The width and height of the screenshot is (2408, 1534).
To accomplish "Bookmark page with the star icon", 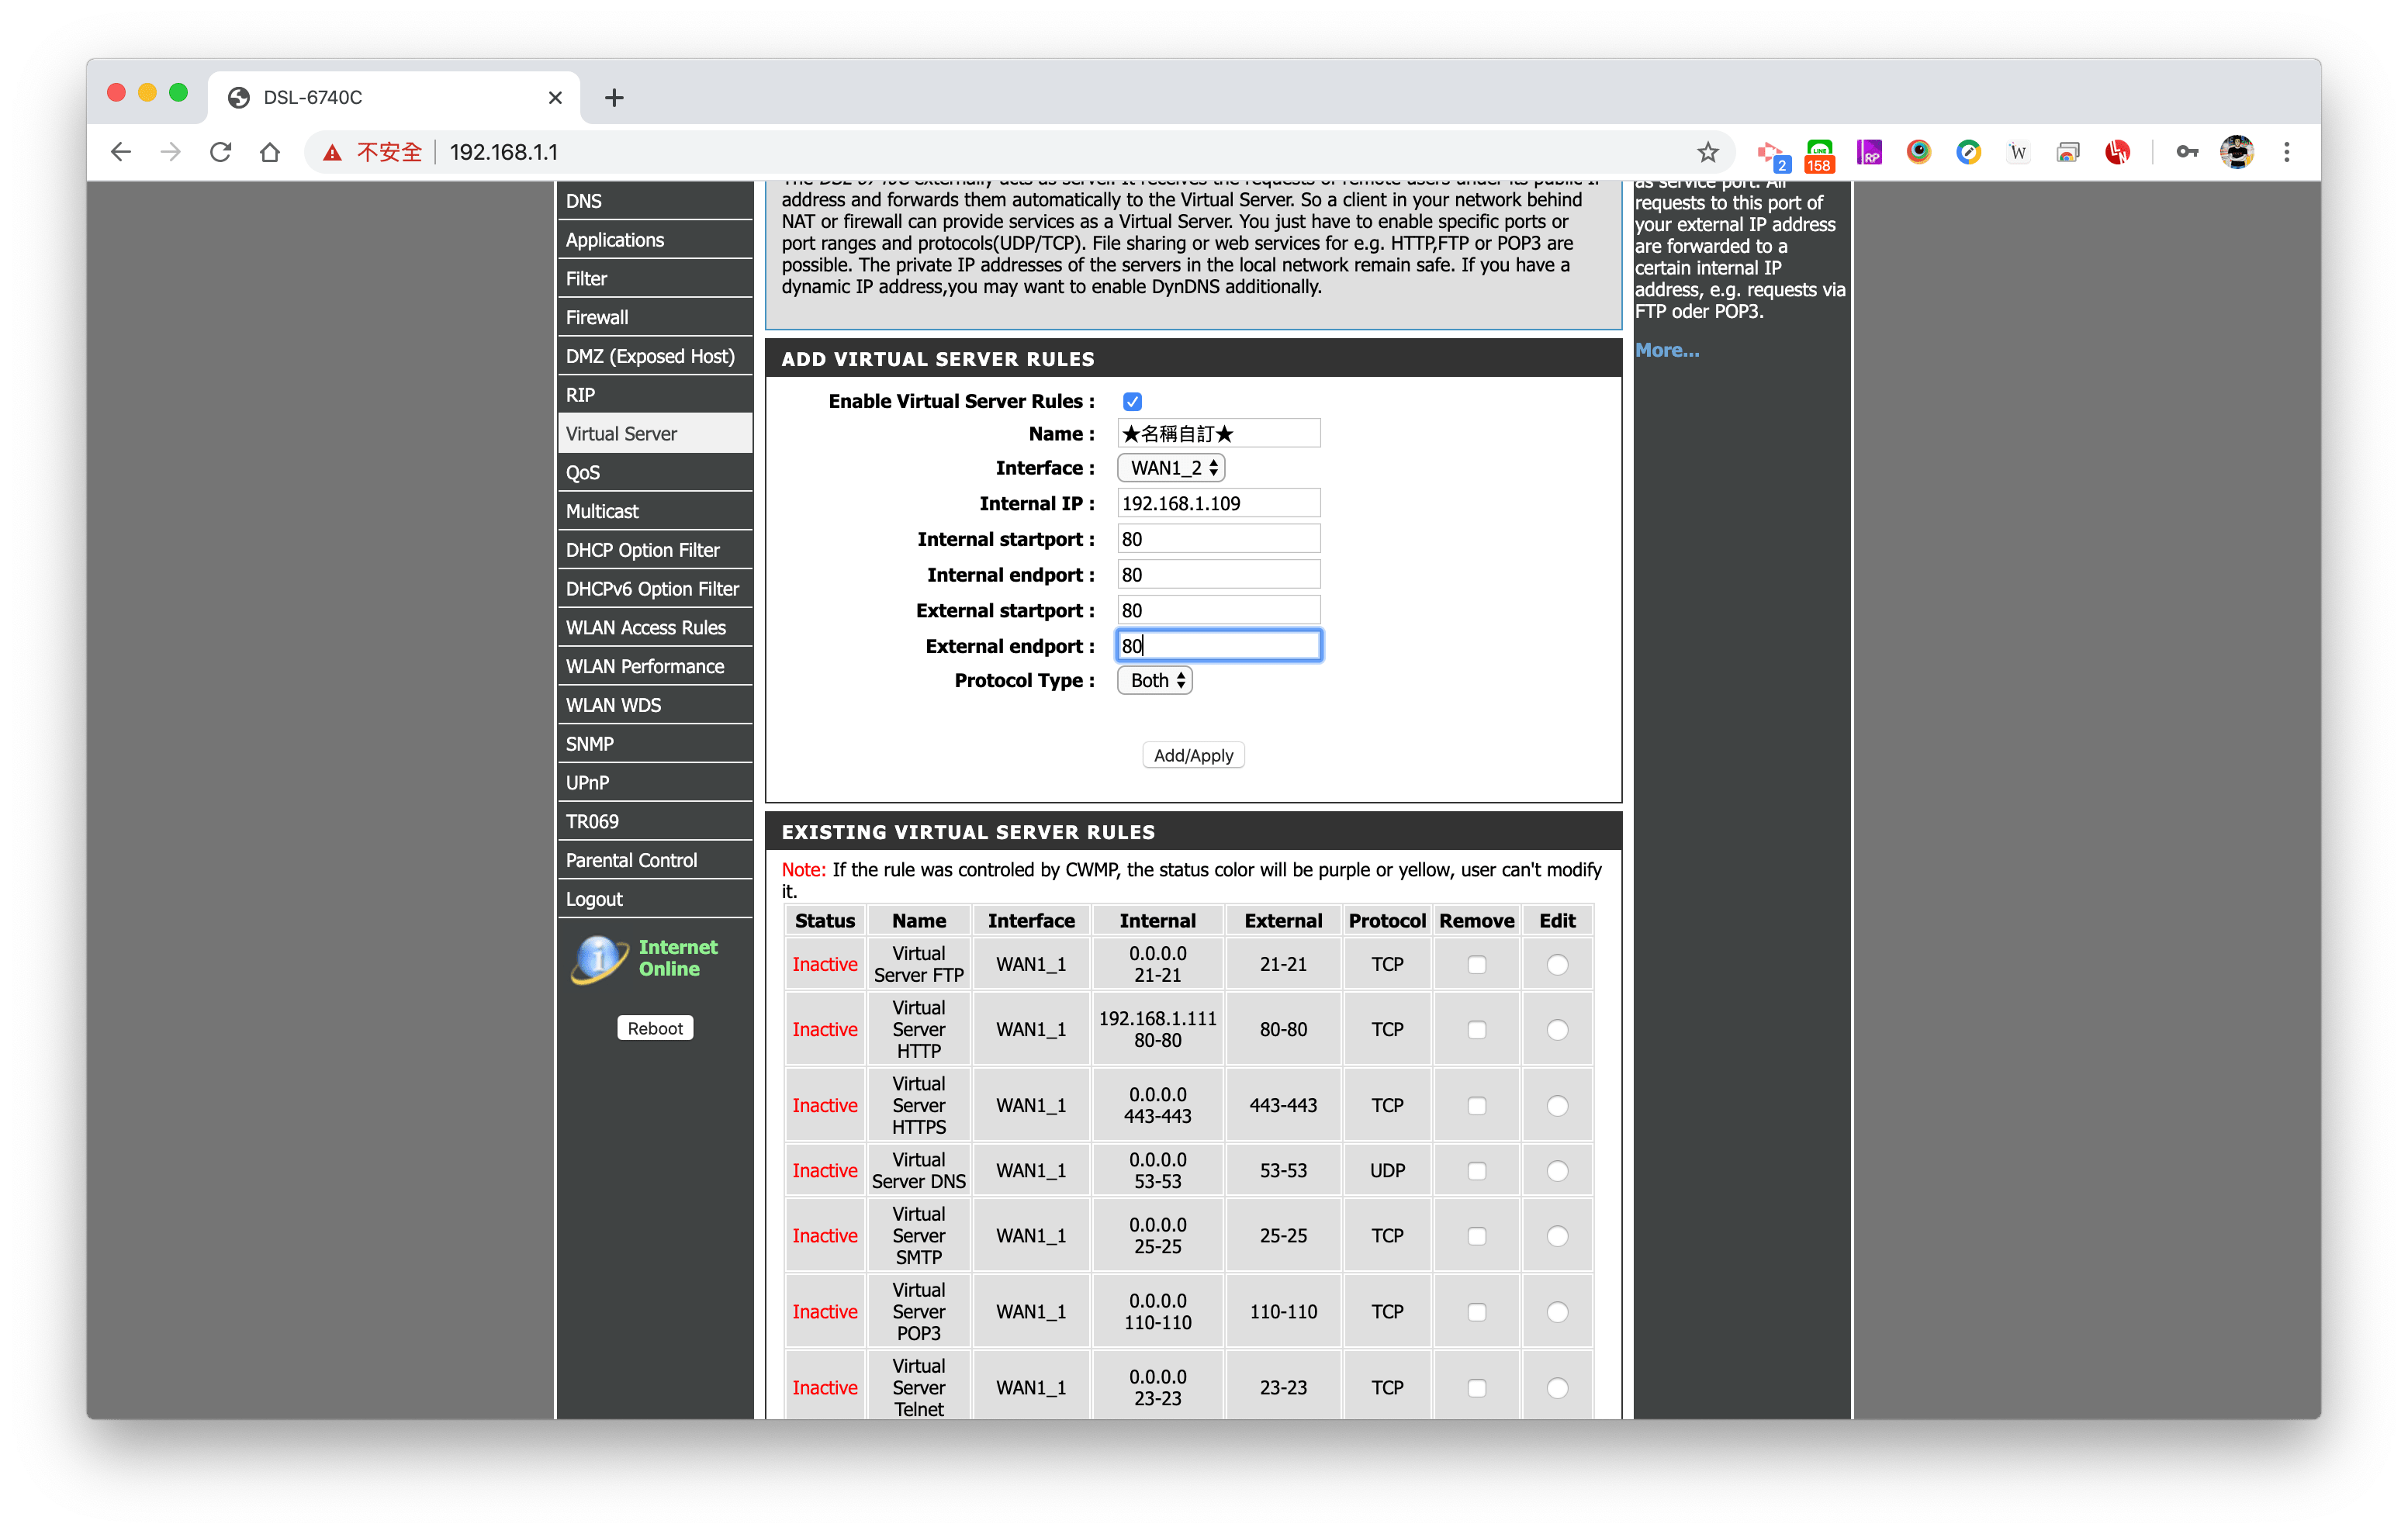I will click(1708, 152).
